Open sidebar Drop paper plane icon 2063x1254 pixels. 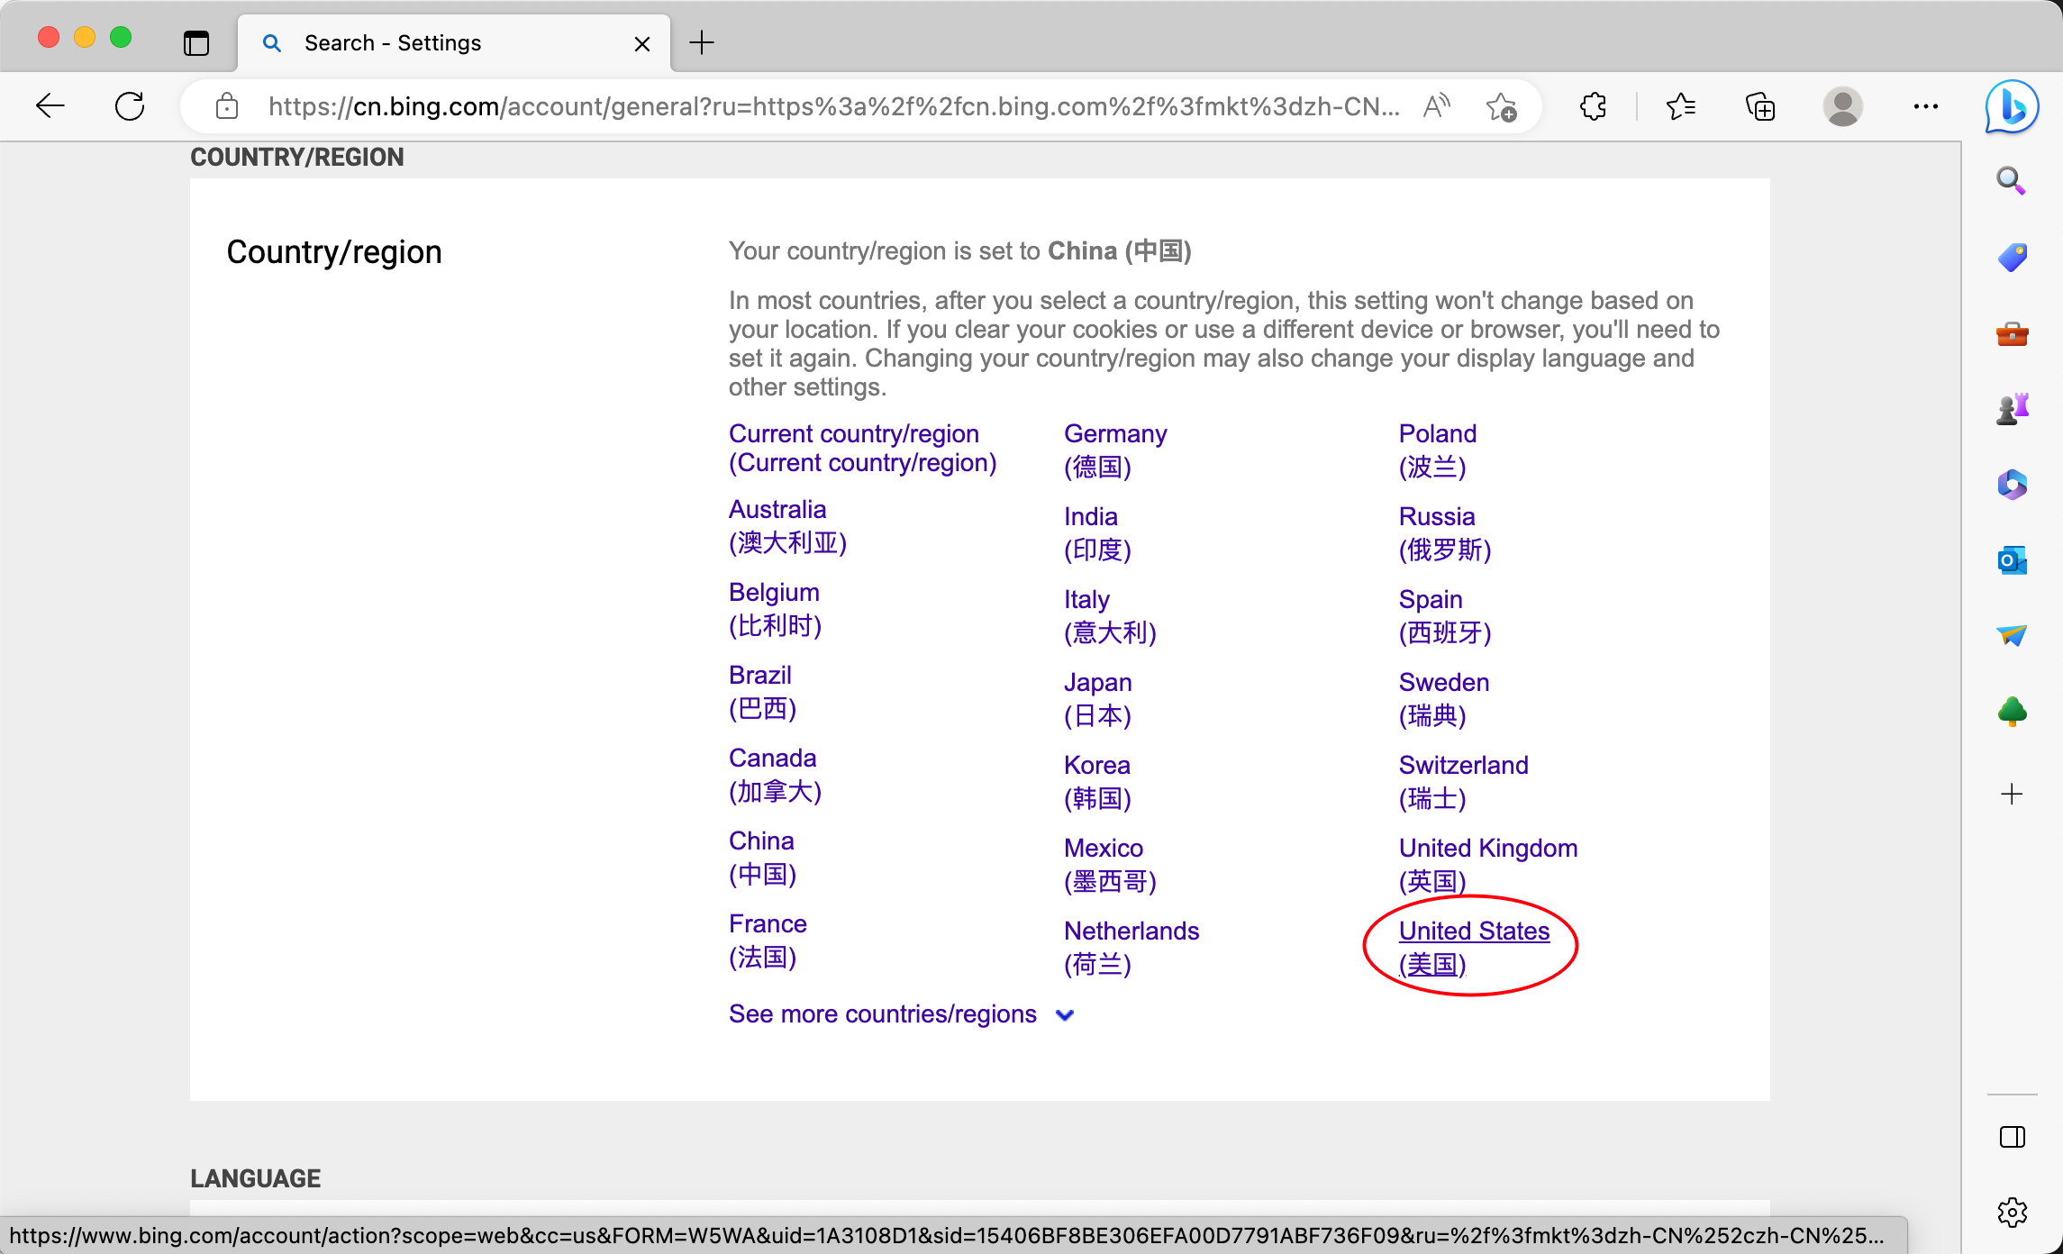point(2012,635)
